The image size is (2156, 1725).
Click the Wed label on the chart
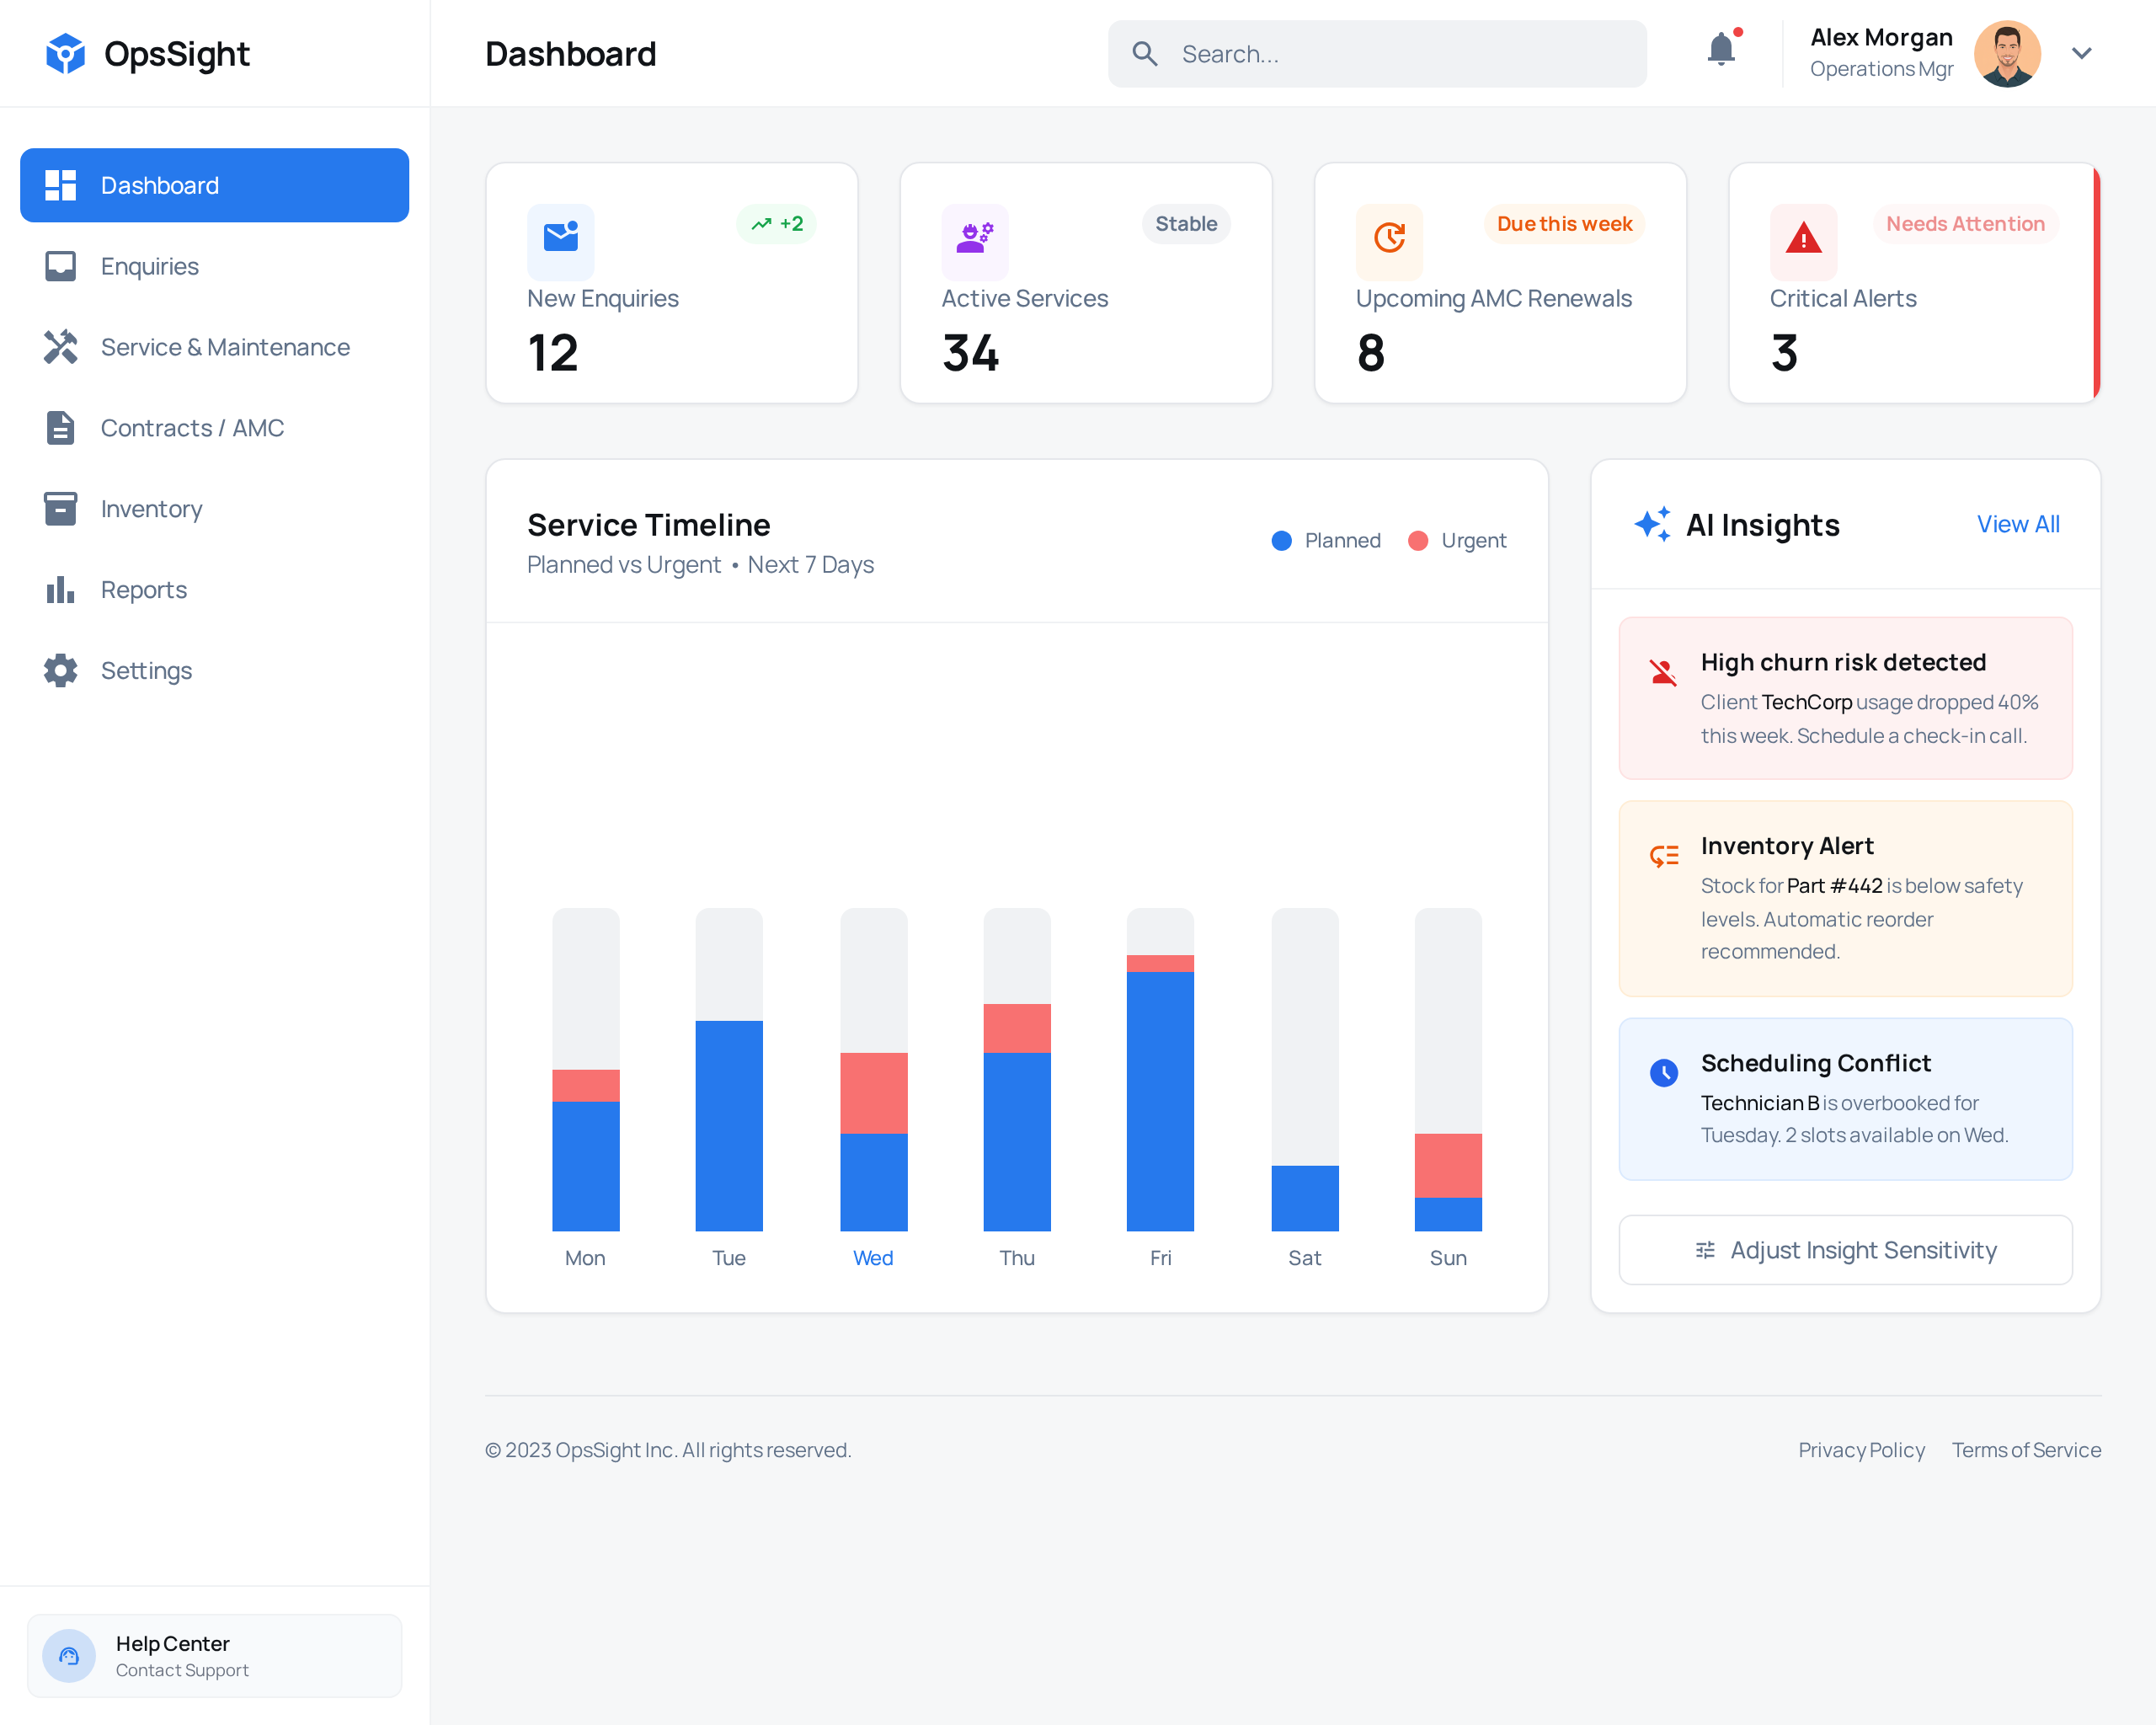click(x=873, y=1258)
